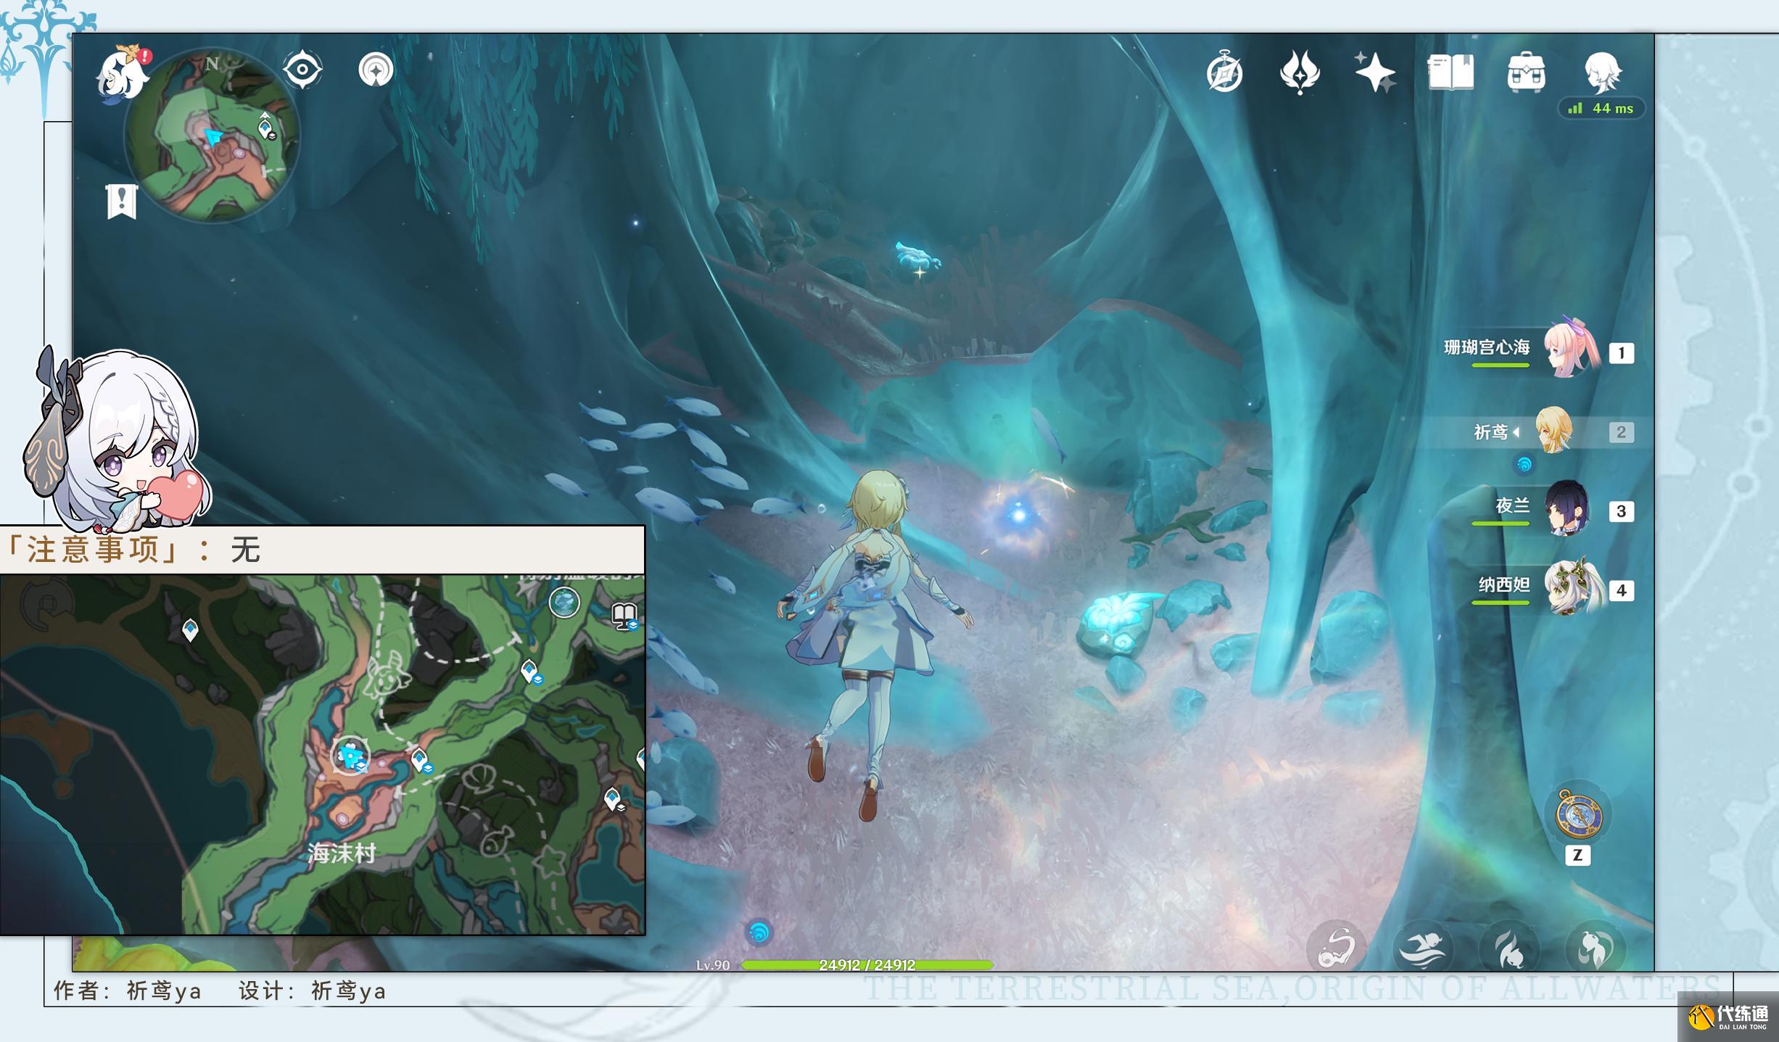Open the adventurer compass icon
Image resolution: width=1779 pixels, height=1042 pixels.
1225,73
